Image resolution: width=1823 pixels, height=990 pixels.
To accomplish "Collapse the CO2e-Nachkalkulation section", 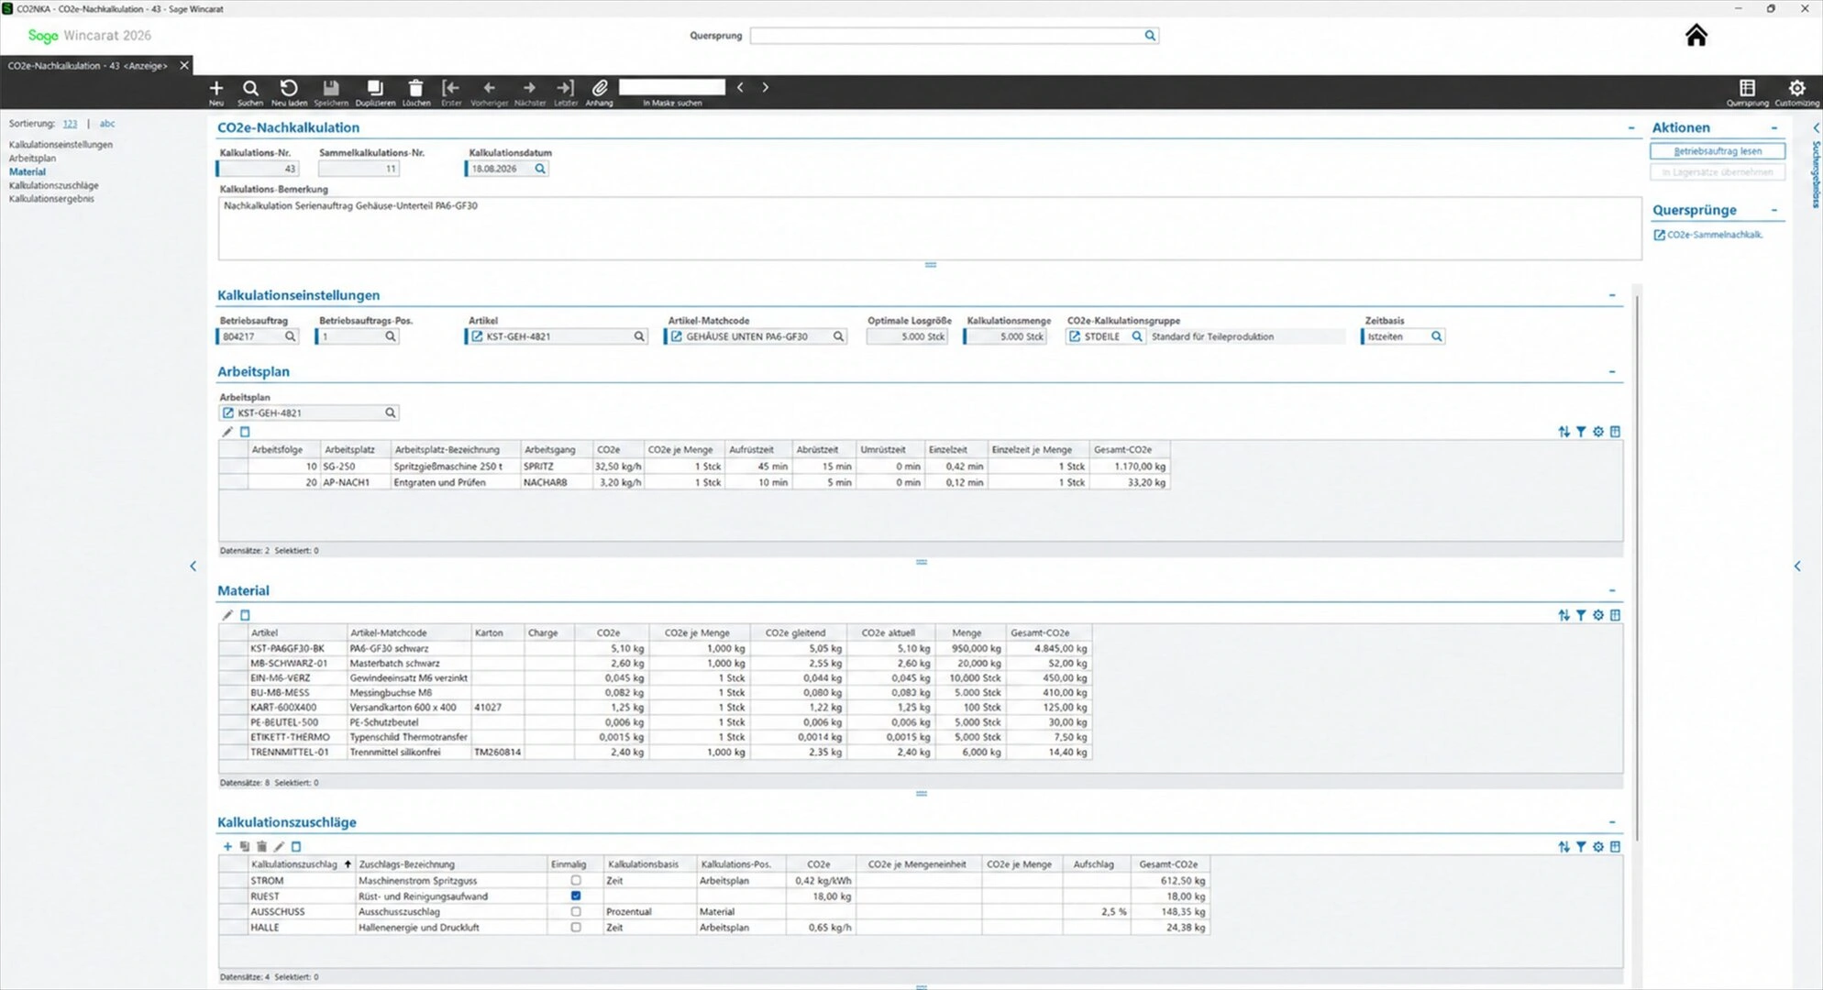I will (x=1631, y=128).
